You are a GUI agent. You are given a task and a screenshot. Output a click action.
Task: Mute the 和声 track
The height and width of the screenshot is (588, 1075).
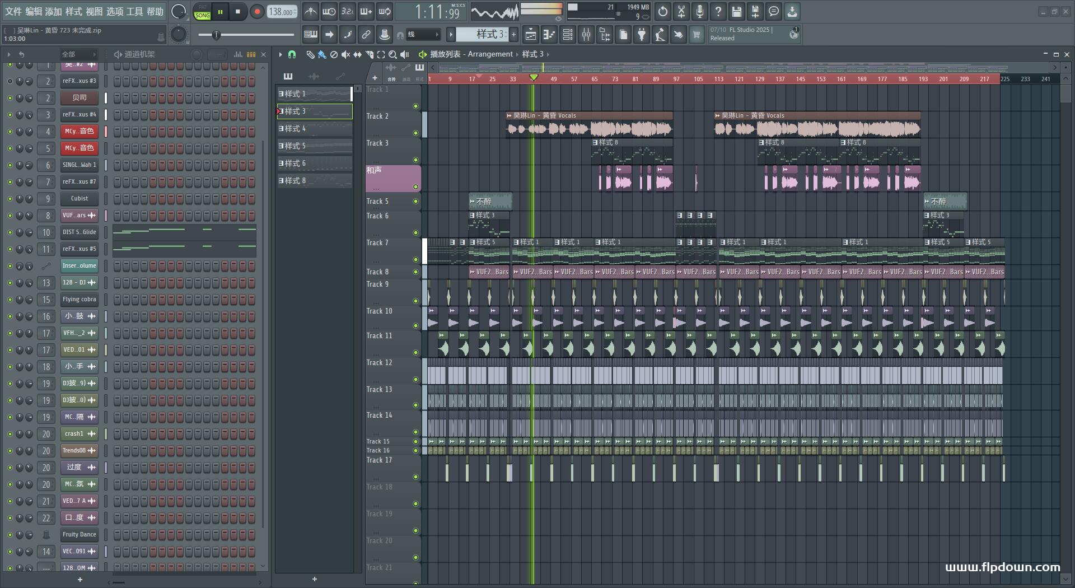coord(415,186)
